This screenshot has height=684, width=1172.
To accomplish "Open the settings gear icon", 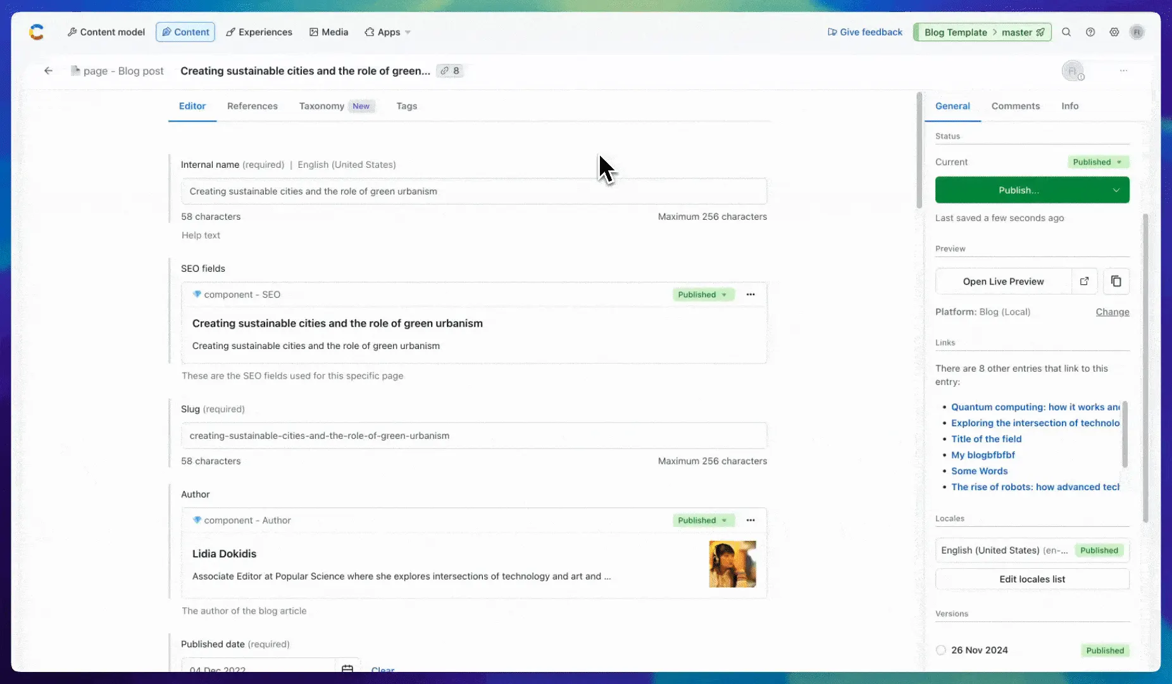I will click(x=1114, y=32).
